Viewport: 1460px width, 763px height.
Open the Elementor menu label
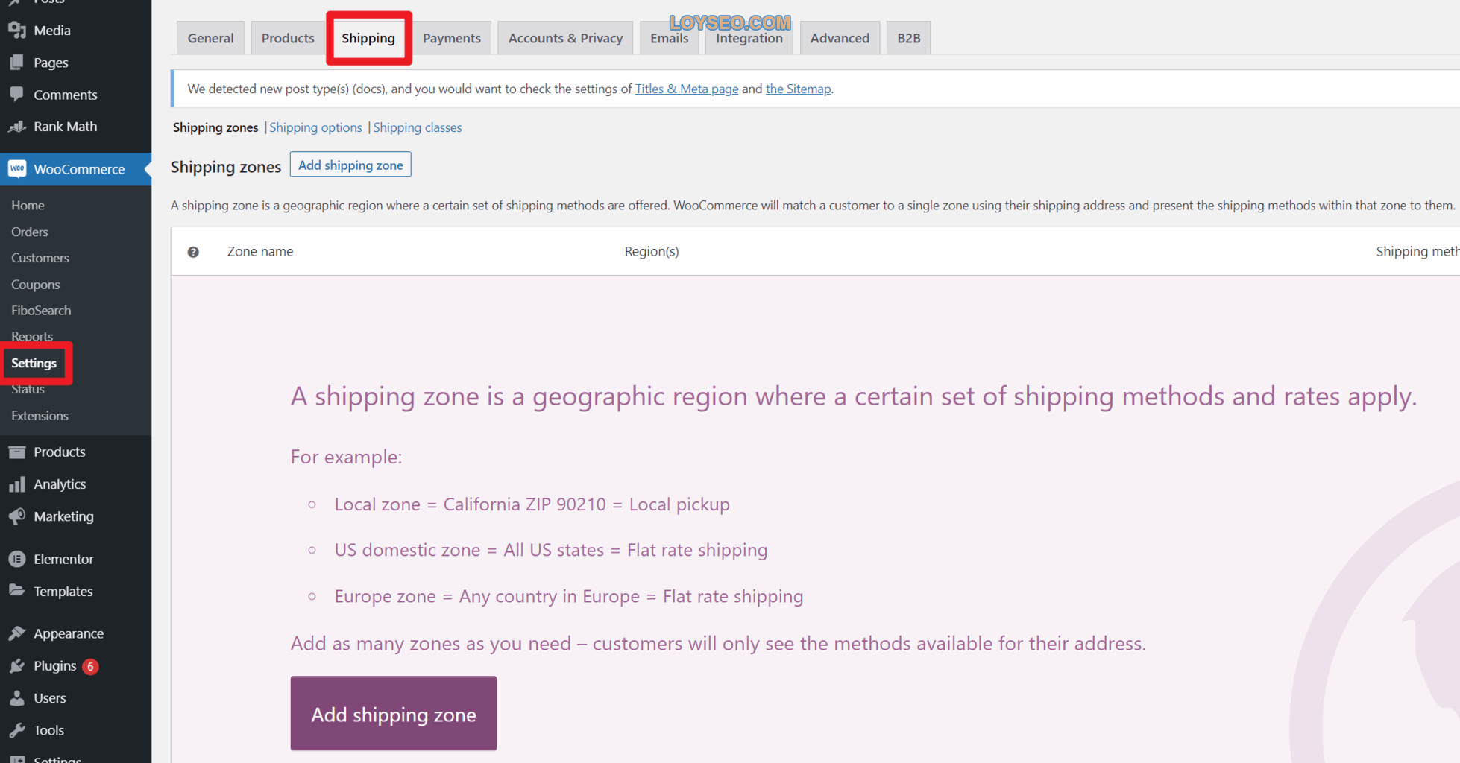pyautogui.click(x=63, y=558)
